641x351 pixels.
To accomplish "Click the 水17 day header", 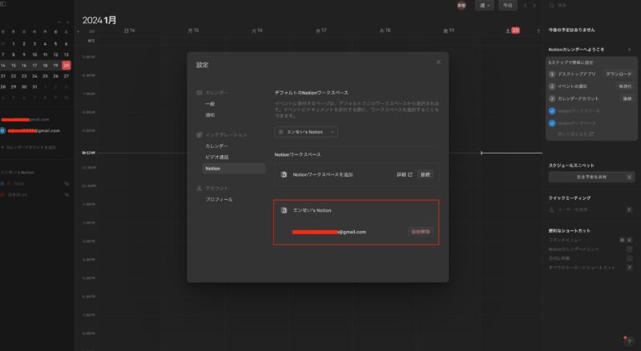I will [321, 30].
